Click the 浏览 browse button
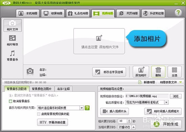Image resolution: width=186 pixels, height=132 pixels. (x=176, y=96)
